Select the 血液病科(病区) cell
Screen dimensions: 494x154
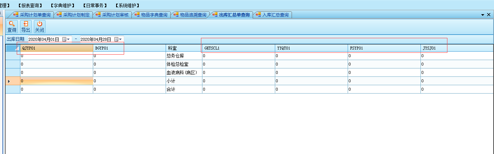click(184, 72)
